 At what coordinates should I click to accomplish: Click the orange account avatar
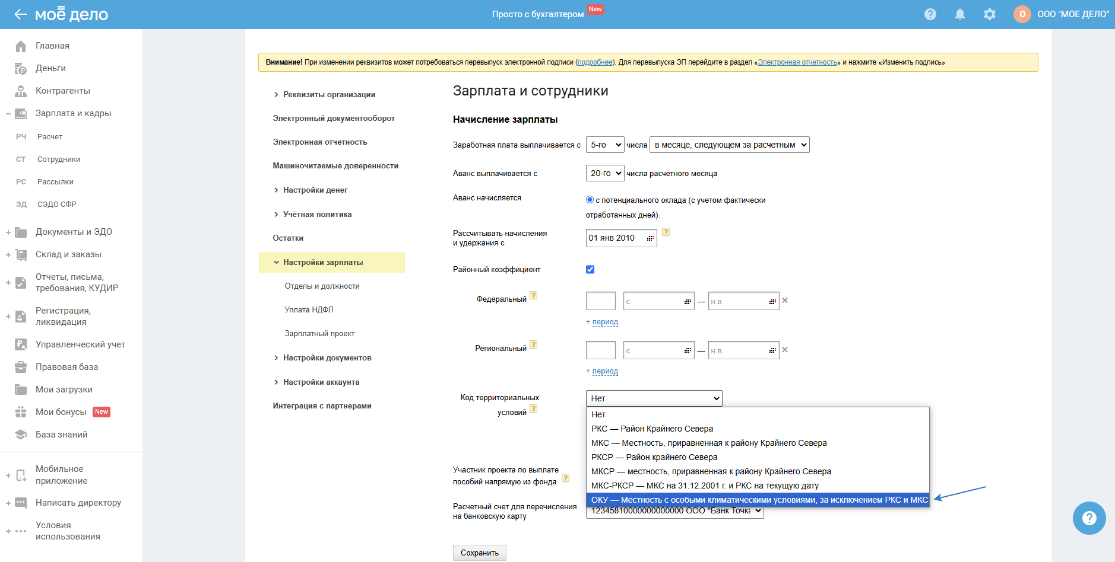1022,14
